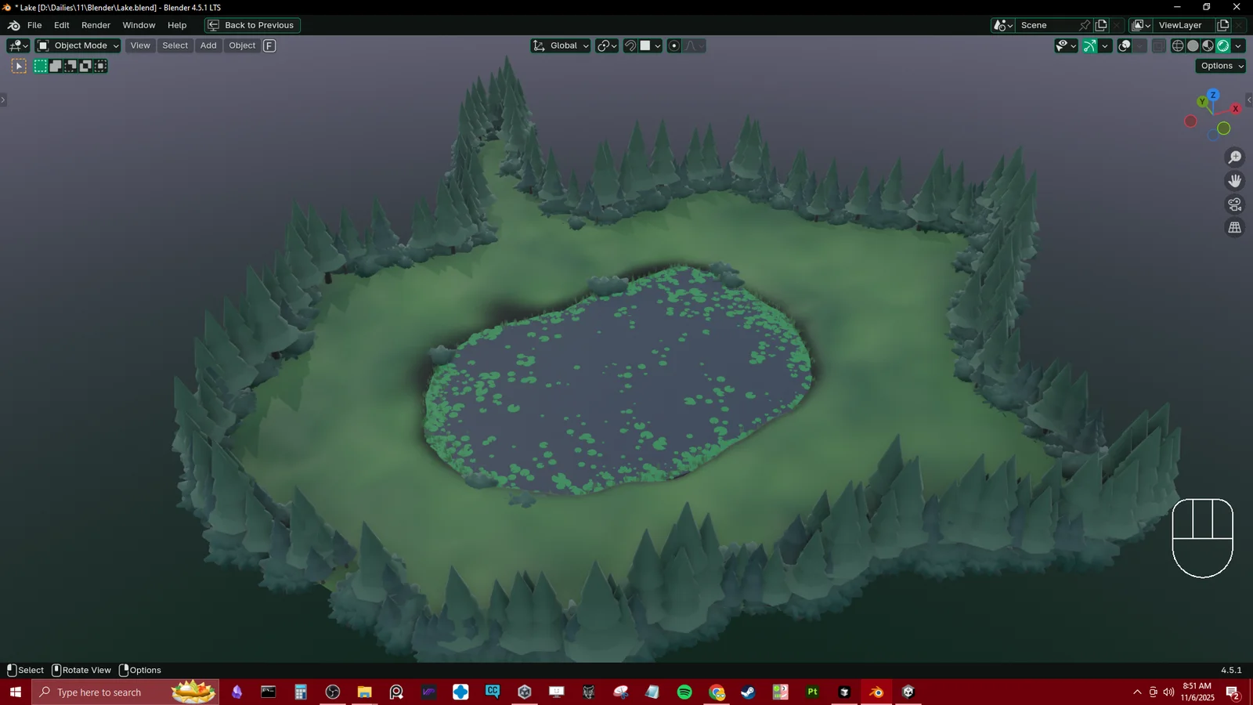Click the Back to Previous button
The width and height of the screenshot is (1253, 705).
251,24
